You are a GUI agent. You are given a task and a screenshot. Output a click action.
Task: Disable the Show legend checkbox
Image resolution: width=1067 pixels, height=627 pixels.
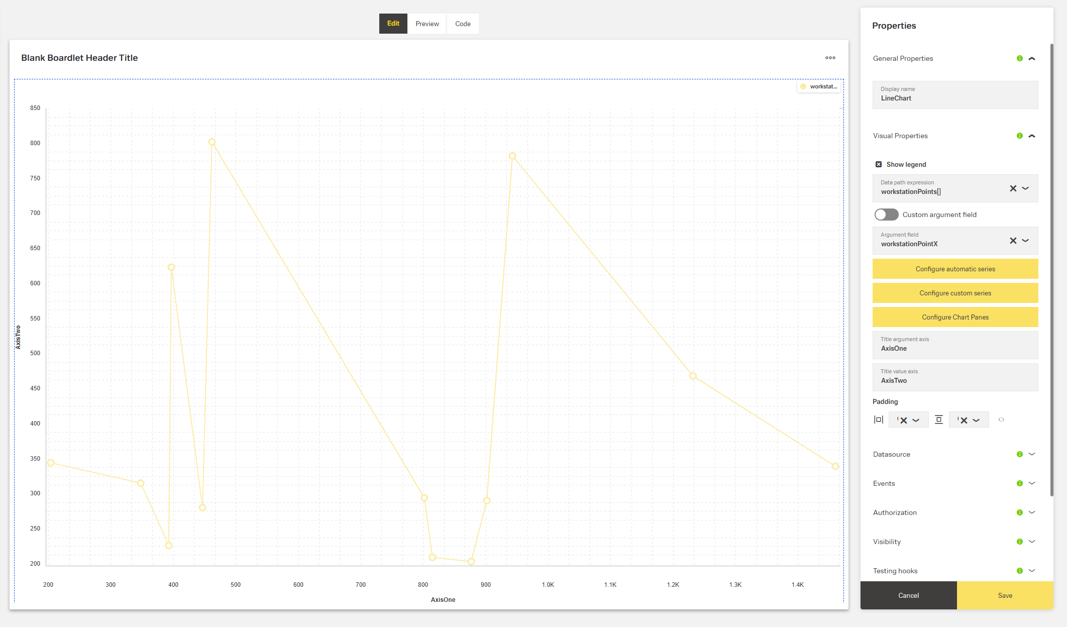(879, 164)
